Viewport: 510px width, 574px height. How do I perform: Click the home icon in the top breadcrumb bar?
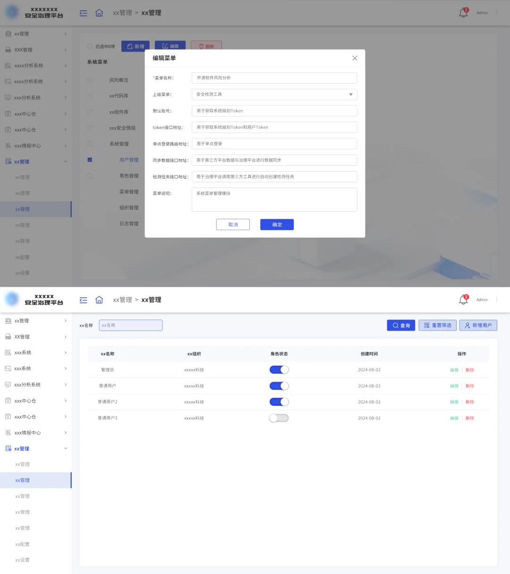pos(99,13)
